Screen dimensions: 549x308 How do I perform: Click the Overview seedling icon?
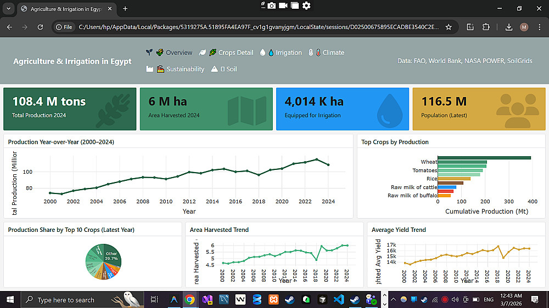149,53
